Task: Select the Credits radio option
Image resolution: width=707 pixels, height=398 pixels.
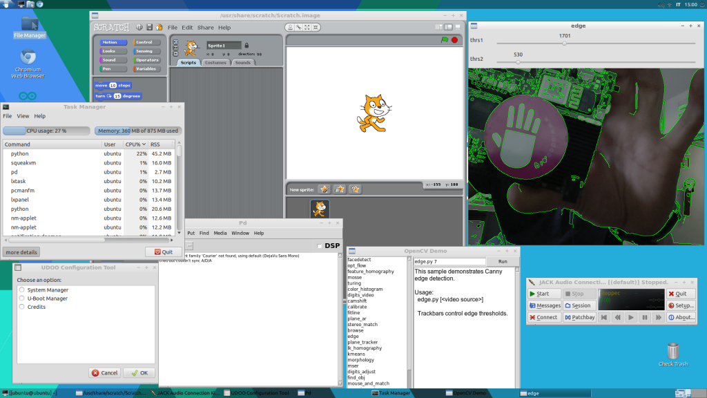Action: coord(21,307)
